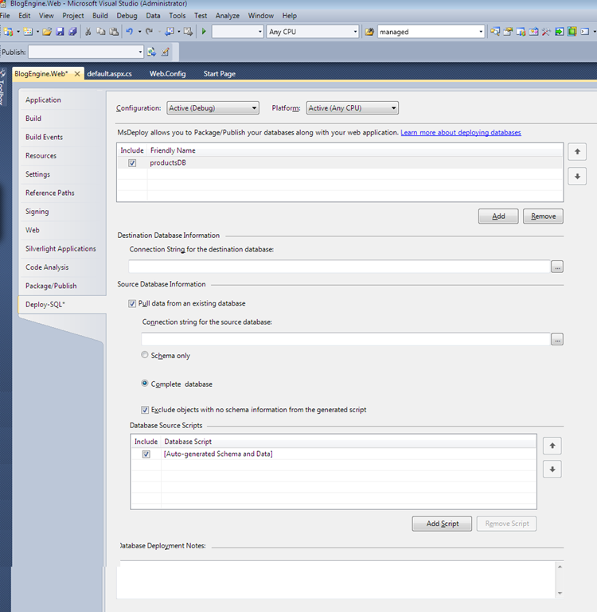The width and height of the screenshot is (597, 612).
Task: Click the Publish Web icon next to the Publish dropdown
Action: [x=151, y=52]
